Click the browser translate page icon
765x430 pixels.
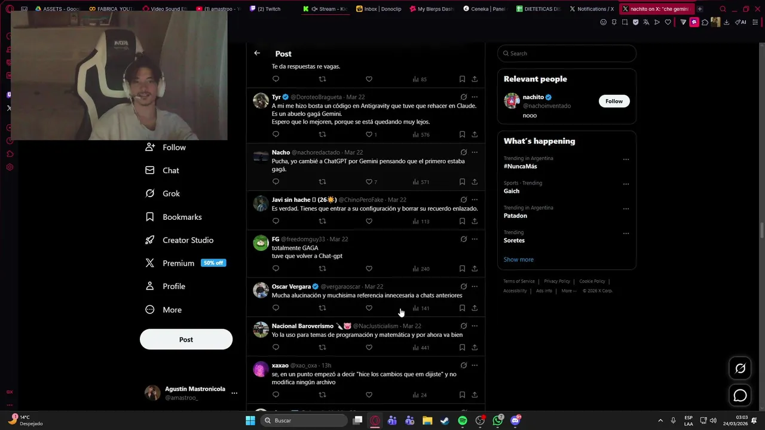pyautogui.click(x=646, y=22)
